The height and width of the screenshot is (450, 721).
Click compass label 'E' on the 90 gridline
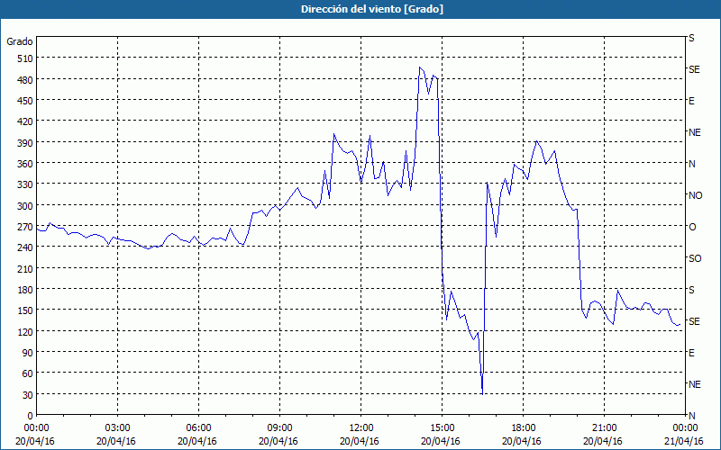pyautogui.click(x=691, y=353)
